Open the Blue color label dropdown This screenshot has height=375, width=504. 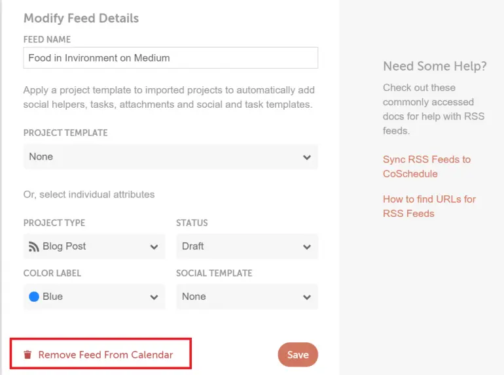pos(94,297)
